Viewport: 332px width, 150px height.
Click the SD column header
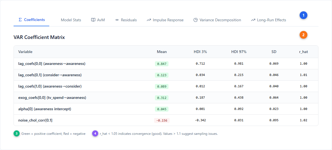[274, 52]
